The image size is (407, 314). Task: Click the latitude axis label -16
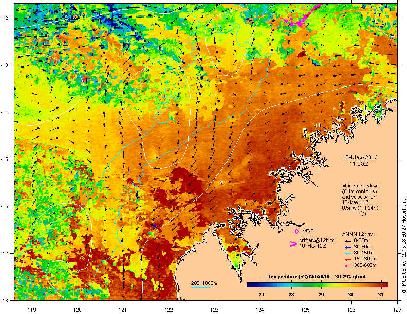[x=5, y=206]
